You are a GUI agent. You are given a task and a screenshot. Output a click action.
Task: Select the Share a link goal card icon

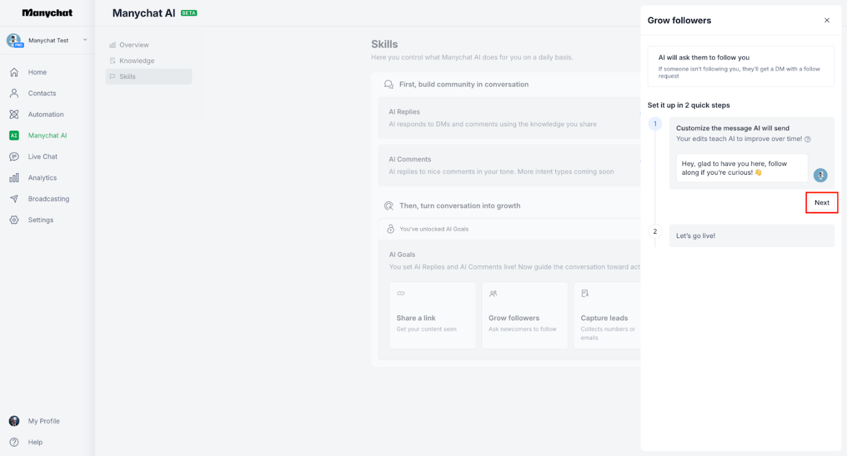(401, 293)
